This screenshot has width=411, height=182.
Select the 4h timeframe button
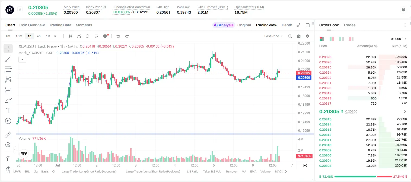tap(39, 36)
